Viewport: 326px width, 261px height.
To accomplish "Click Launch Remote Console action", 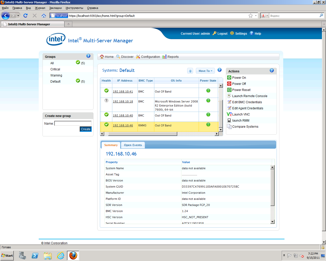I will [x=250, y=96].
